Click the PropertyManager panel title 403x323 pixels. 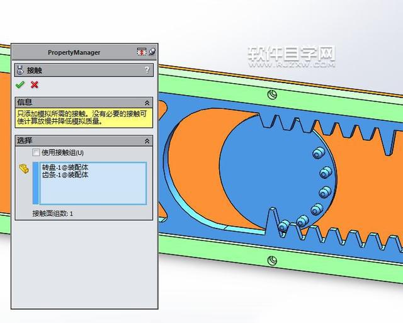tap(74, 52)
